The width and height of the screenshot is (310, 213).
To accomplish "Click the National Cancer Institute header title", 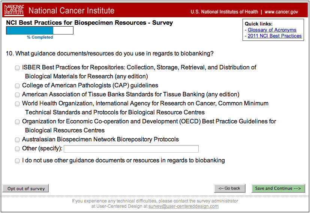I will [71, 11].
